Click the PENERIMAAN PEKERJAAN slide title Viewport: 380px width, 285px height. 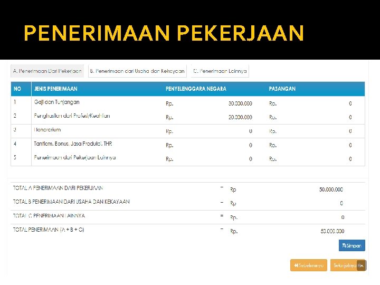pyautogui.click(x=164, y=33)
